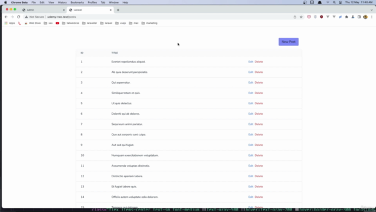Click the share icon in address bar
Image resolution: width=376 pixels, height=212 pixels.
click(x=295, y=17)
